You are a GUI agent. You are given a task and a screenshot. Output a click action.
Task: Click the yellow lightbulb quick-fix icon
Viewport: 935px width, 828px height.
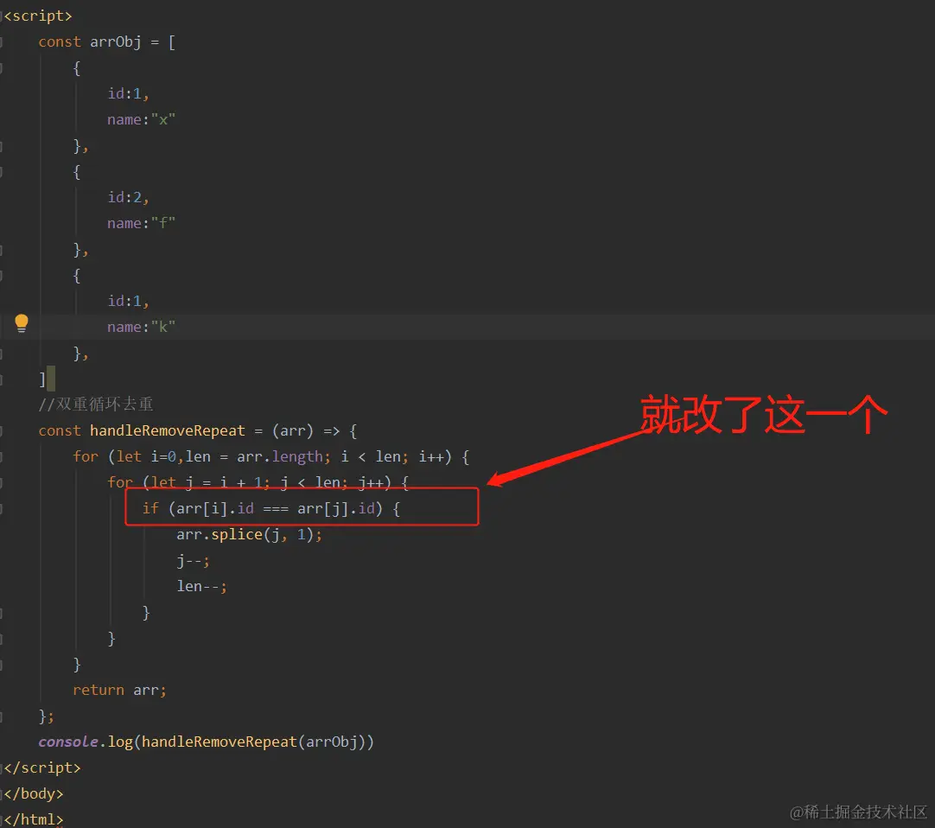[x=22, y=323]
